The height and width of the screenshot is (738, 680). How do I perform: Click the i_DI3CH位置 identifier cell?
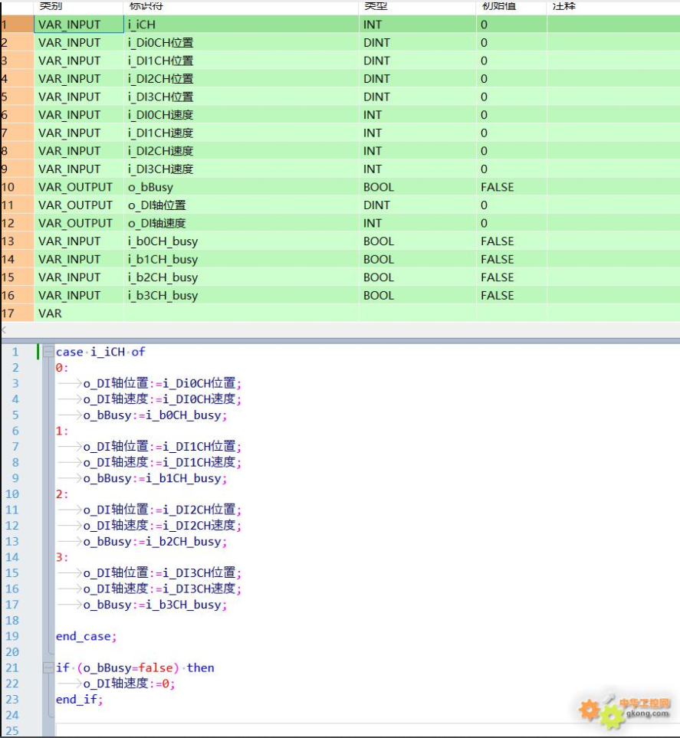pos(241,97)
